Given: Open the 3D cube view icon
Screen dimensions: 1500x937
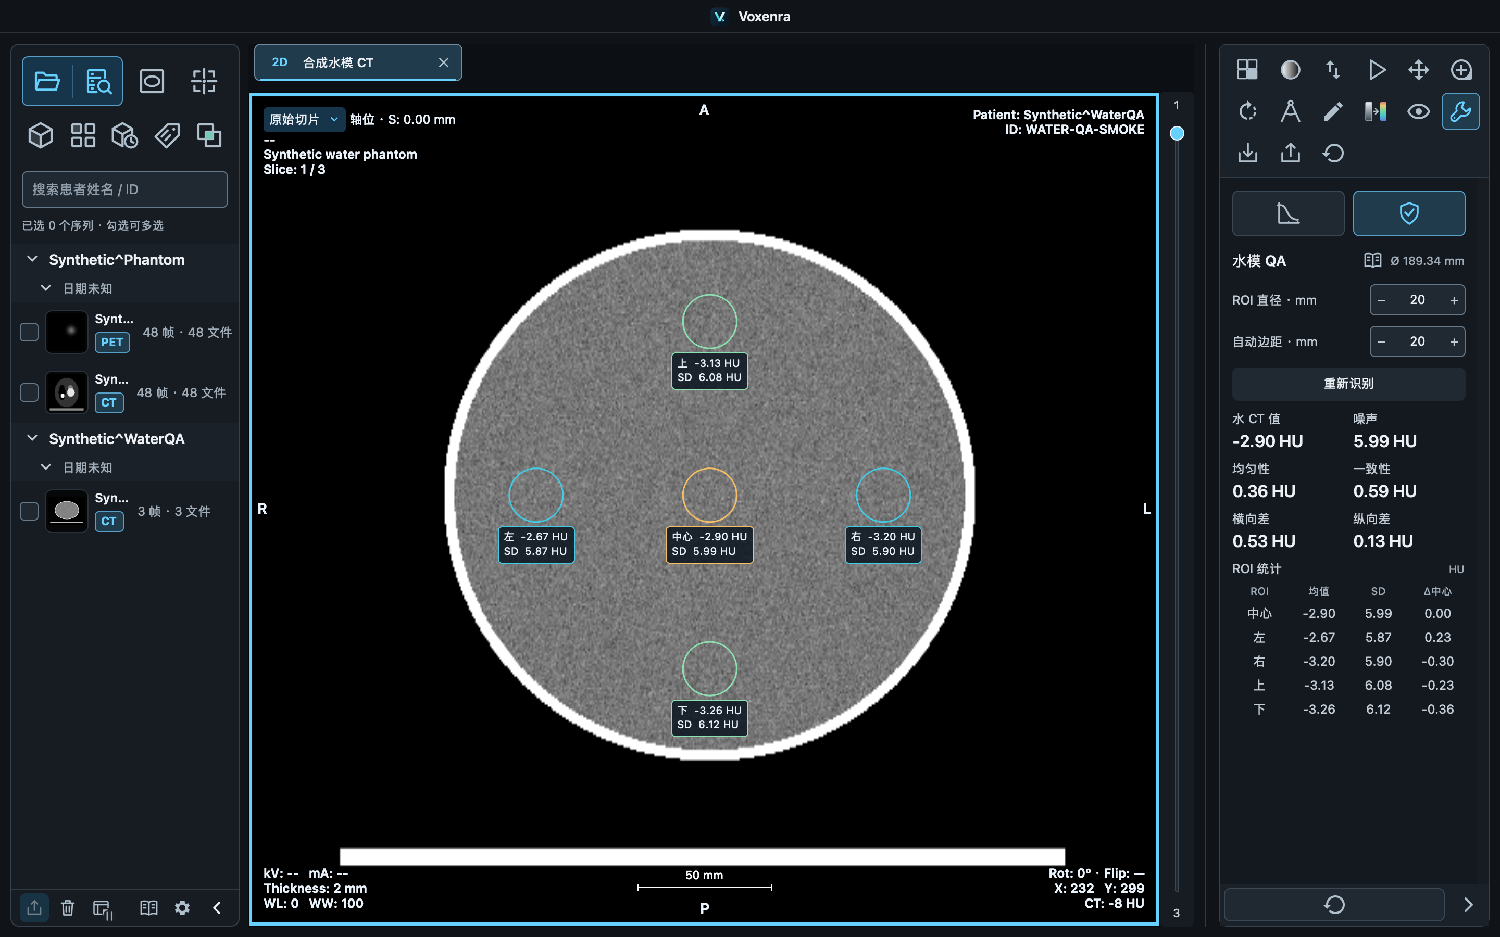Looking at the screenshot, I should tap(41, 135).
